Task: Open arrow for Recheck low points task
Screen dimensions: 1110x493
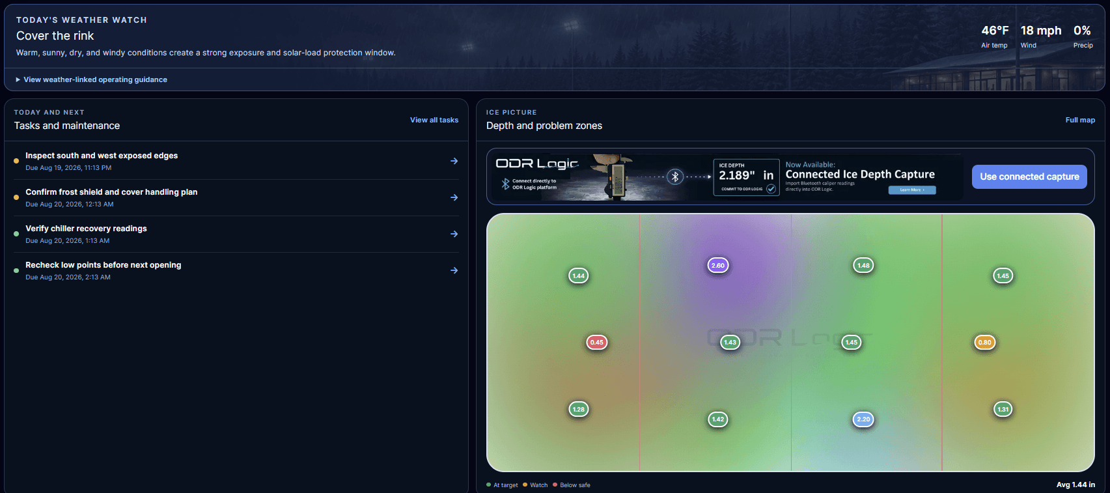Action: point(454,270)
